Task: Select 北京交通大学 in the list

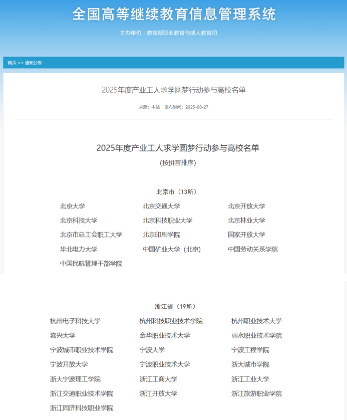Action: click(161, 206)
